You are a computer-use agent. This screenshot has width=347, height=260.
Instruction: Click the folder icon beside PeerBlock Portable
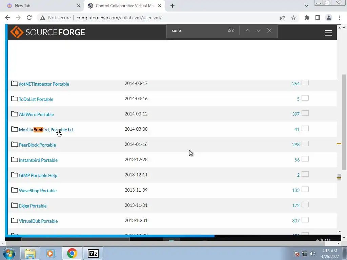[15, 144]
